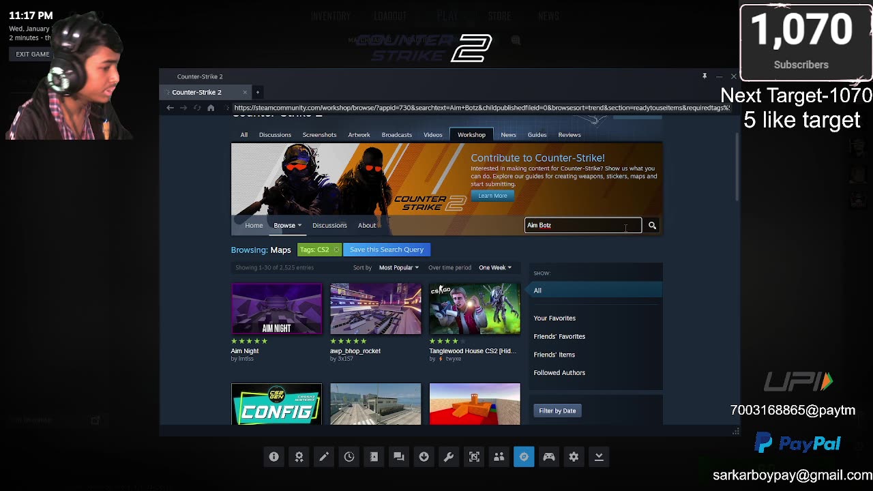This screenshot has width=873, height=491.
Task: Click the Filter by Date button
Action: (557, 411)
